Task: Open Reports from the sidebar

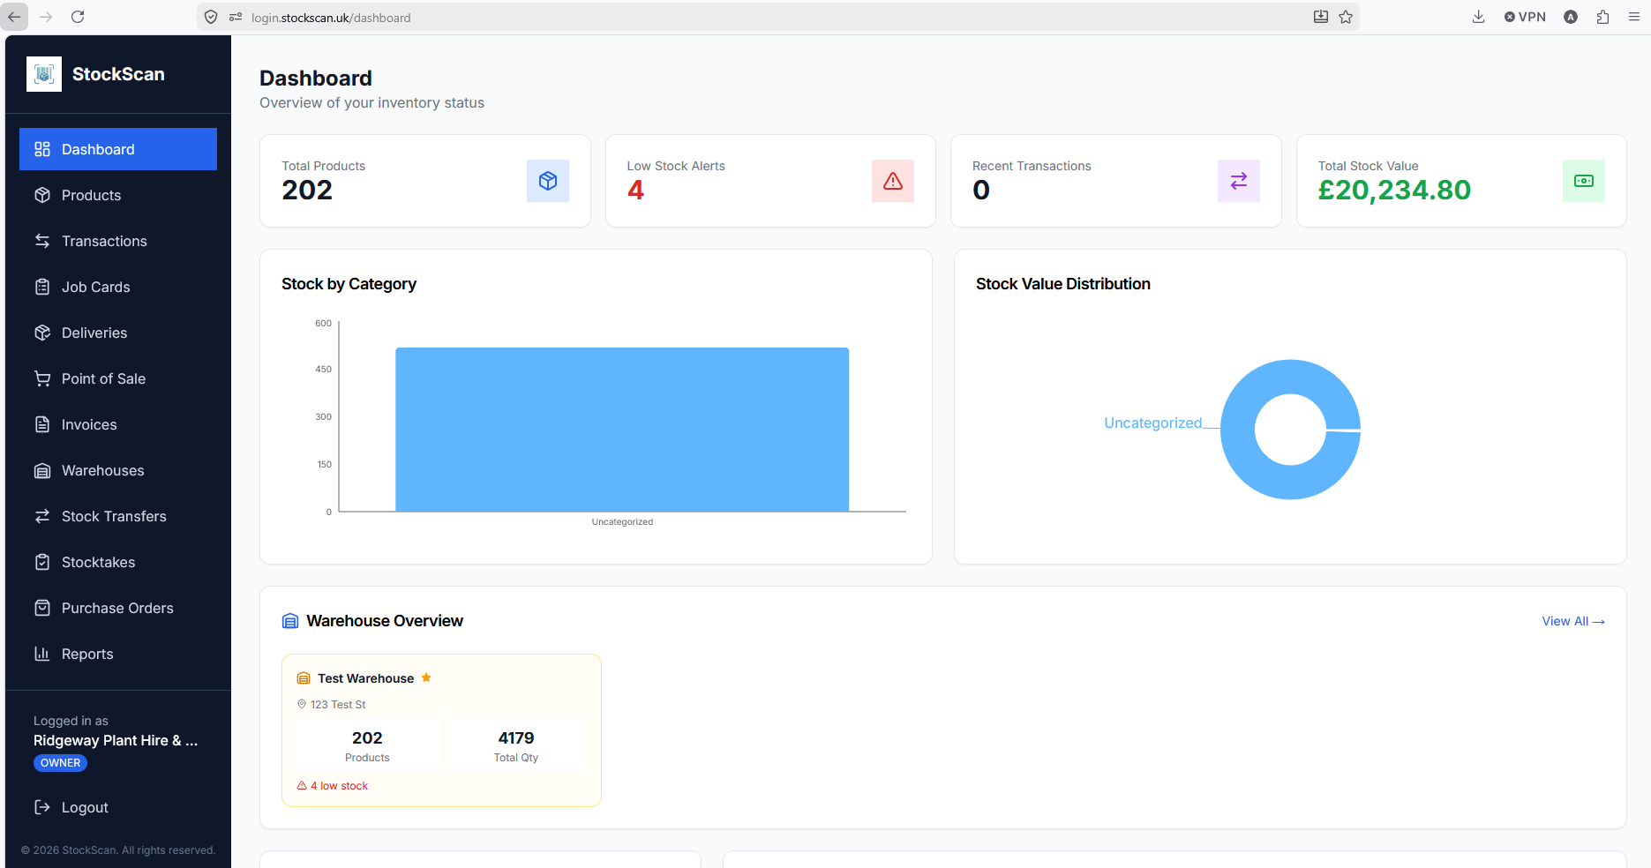Action: pos(118,654)
